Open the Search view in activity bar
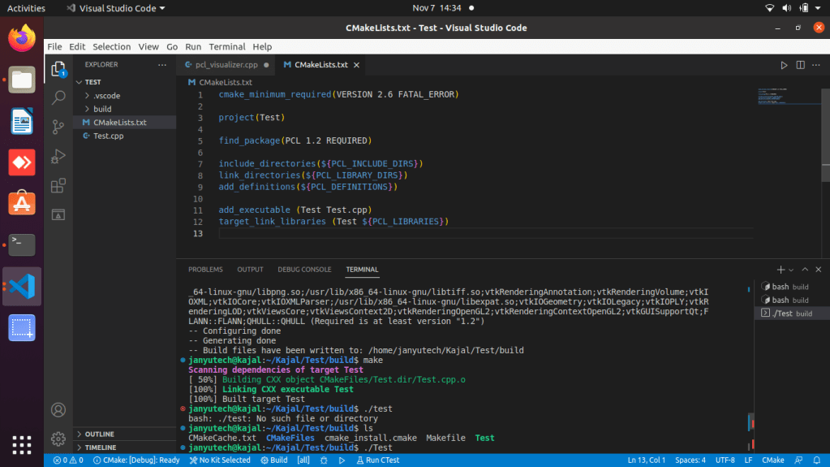 [x=58, y=97]
